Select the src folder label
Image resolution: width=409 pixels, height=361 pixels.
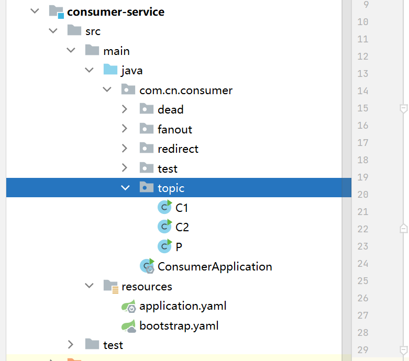point(93,31)
